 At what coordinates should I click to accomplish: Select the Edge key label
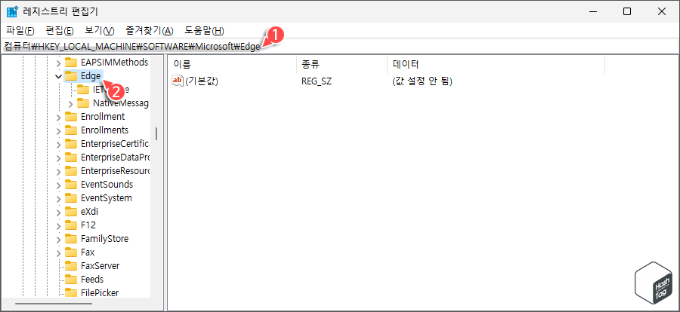click(x=91, y=76)
